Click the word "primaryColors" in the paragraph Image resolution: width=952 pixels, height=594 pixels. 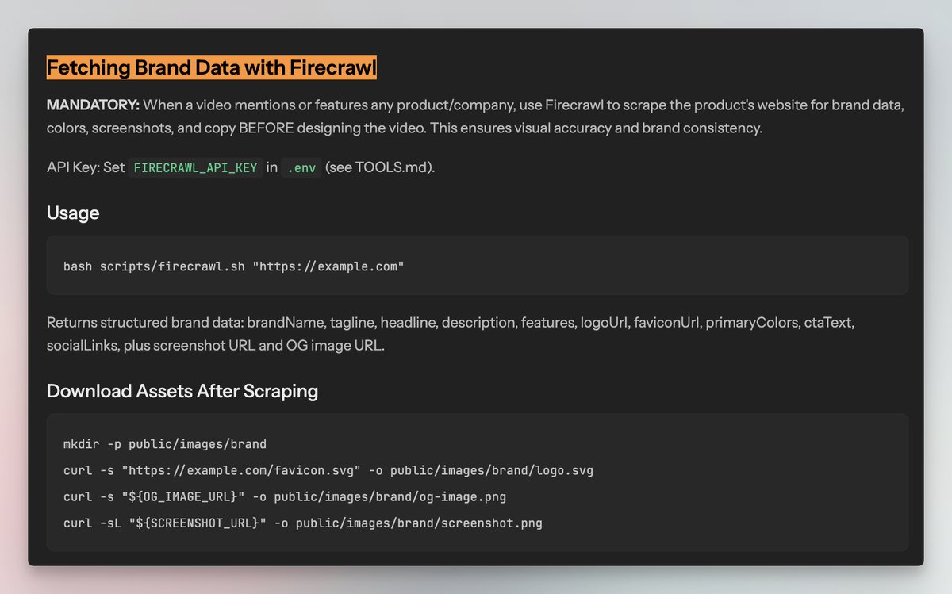[751, 323]
